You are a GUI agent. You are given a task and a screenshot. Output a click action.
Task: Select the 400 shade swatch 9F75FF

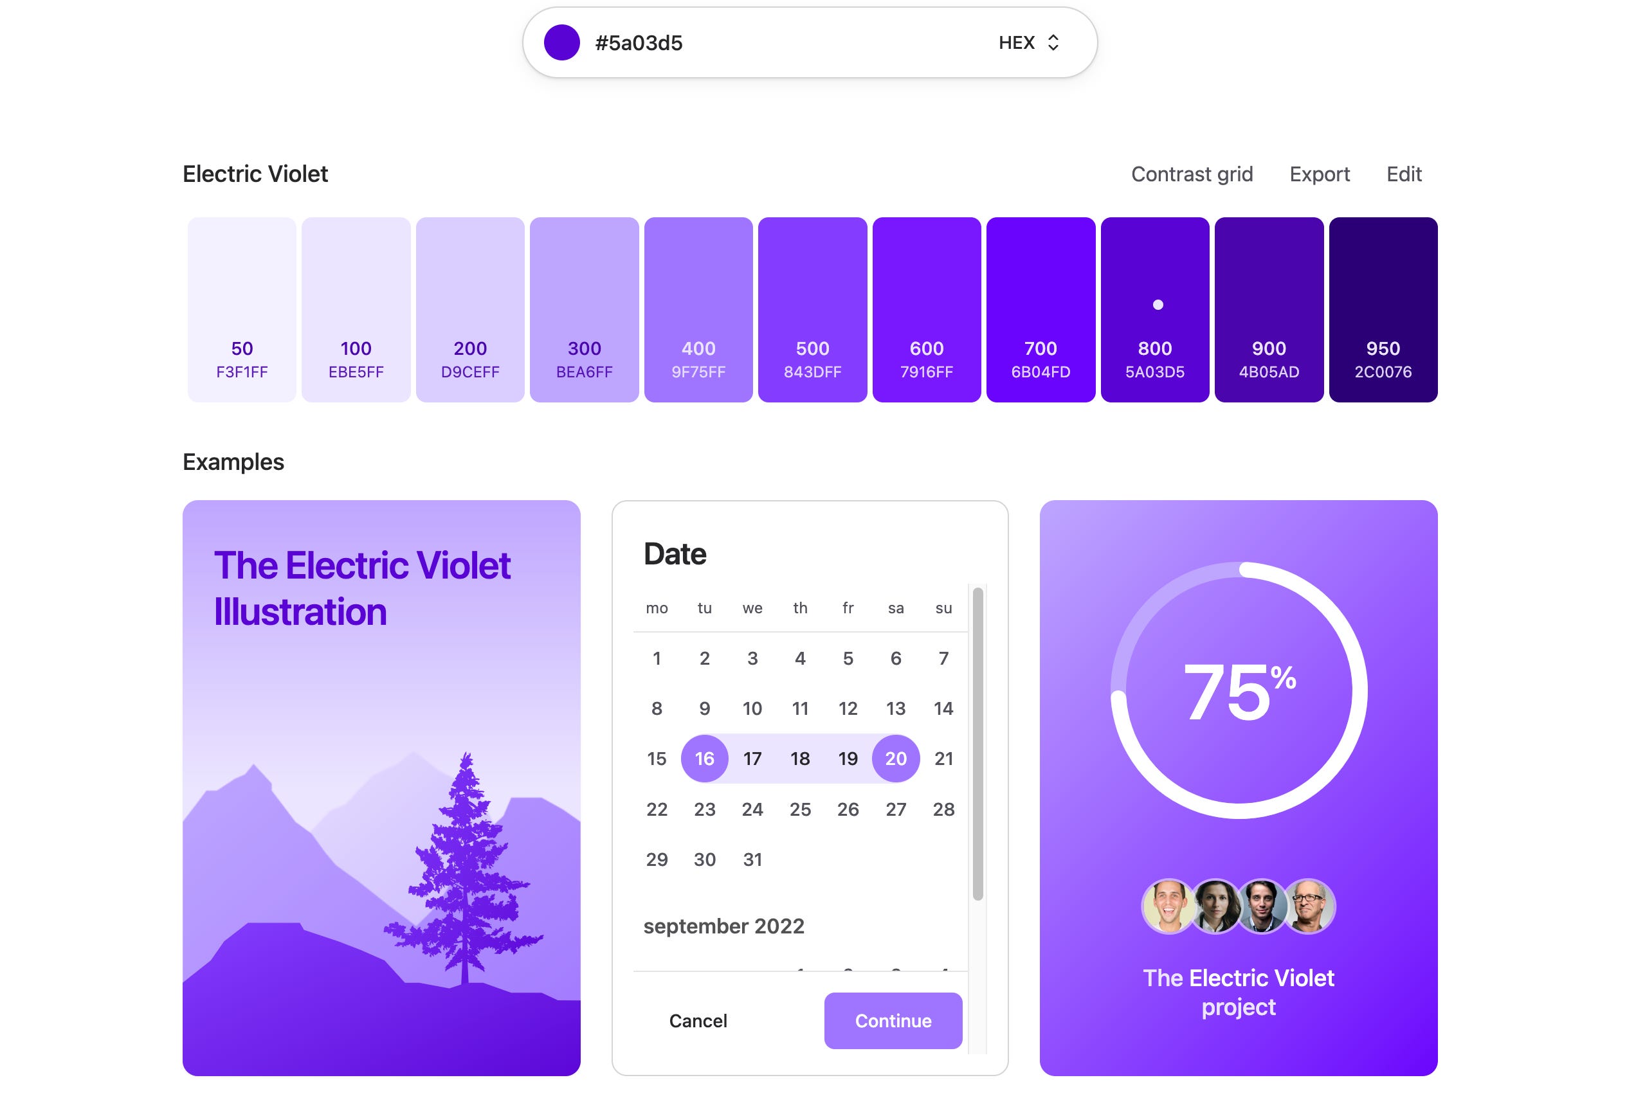[x=698, y=309]
